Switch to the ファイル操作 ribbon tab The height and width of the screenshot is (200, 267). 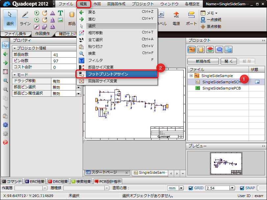tap(15, 34)
